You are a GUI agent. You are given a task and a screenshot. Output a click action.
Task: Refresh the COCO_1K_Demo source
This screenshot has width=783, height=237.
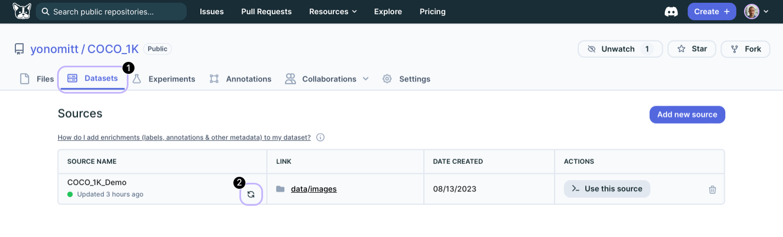pyautogui.click(x=251, y=194)
